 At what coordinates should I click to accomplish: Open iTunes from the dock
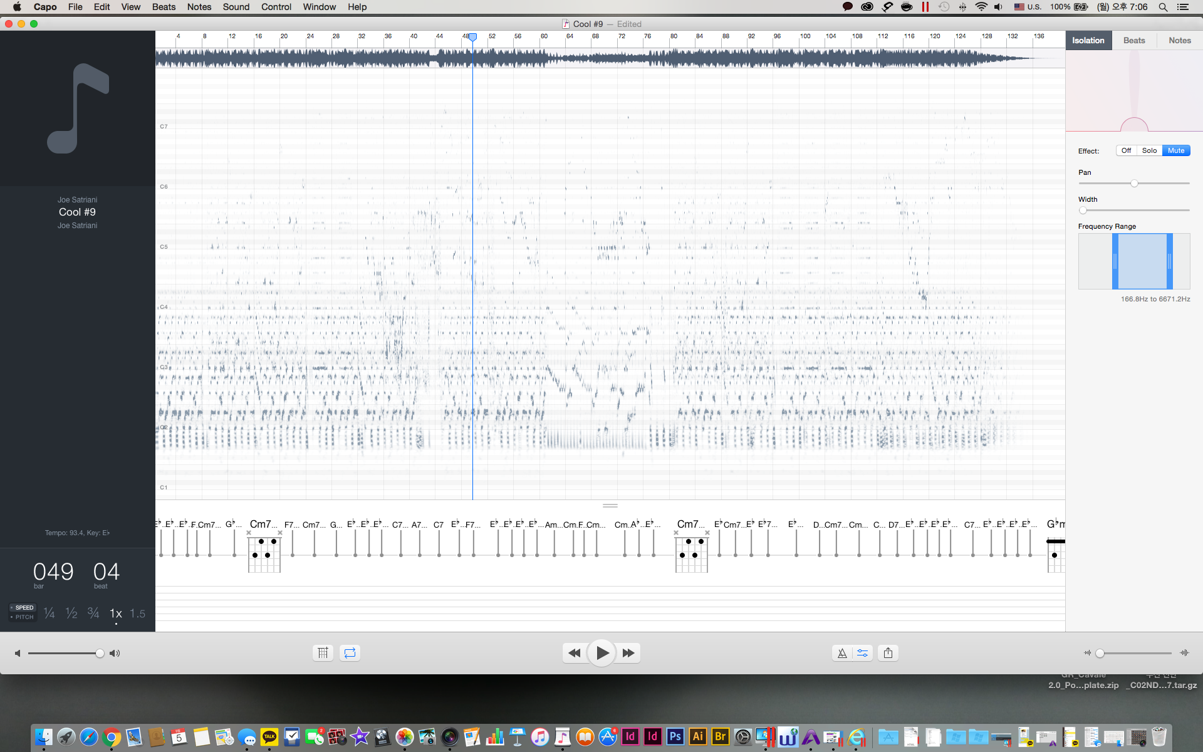tap(540, 737)
